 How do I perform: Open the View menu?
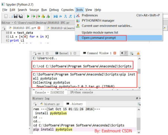[x=88, y=10]
